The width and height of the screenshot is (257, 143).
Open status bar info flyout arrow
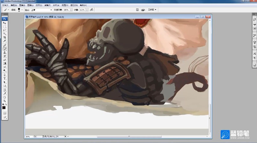(65, 136)
